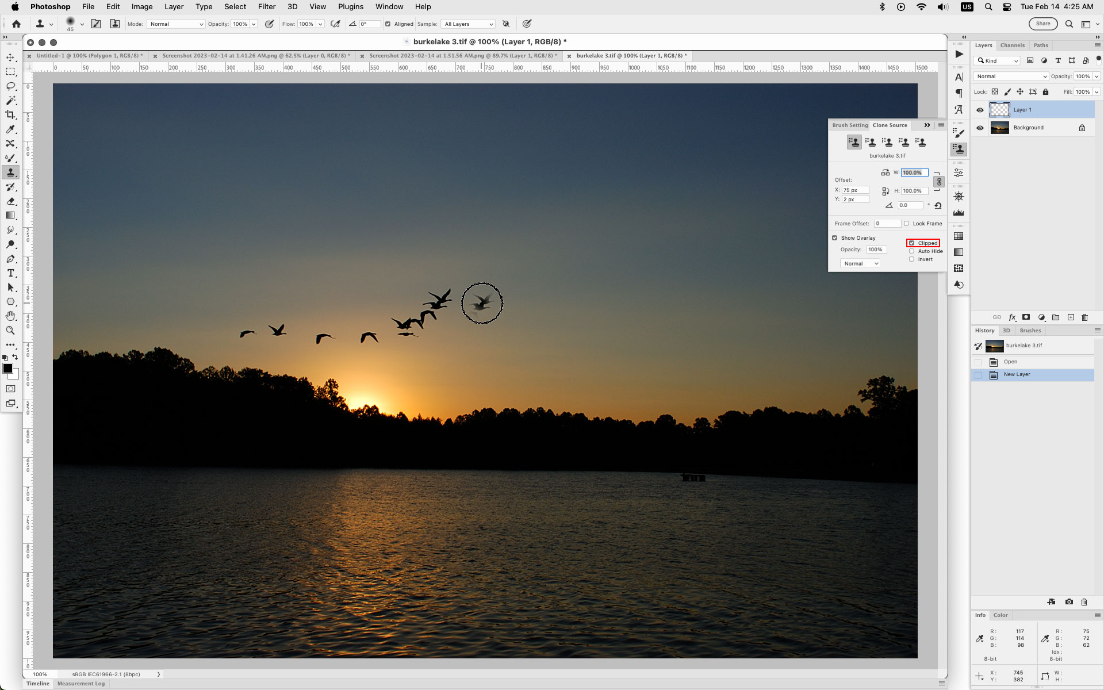This screenshot has width=1104, height=690.
Task: Open the overlay blend mode Normal dropdown
Action: click(860, 263)
